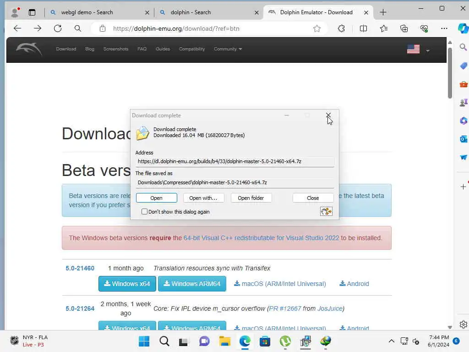Download 5.0-21460 Windows x64 build
The image size is (469, 352).
tap(127, 283)
